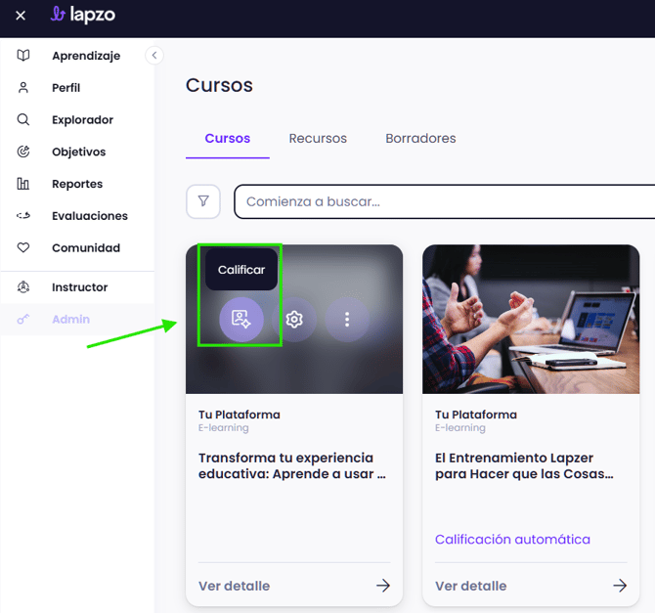Screen dimensions: 655x613
Task: Switch to the Recursos tab
Action: [x=318, y=139]
